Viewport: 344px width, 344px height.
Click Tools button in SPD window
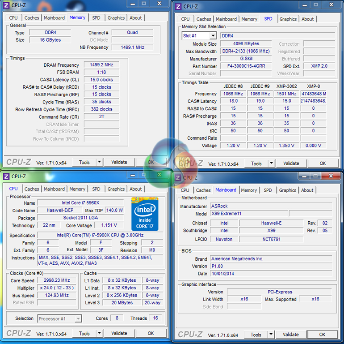256,163
